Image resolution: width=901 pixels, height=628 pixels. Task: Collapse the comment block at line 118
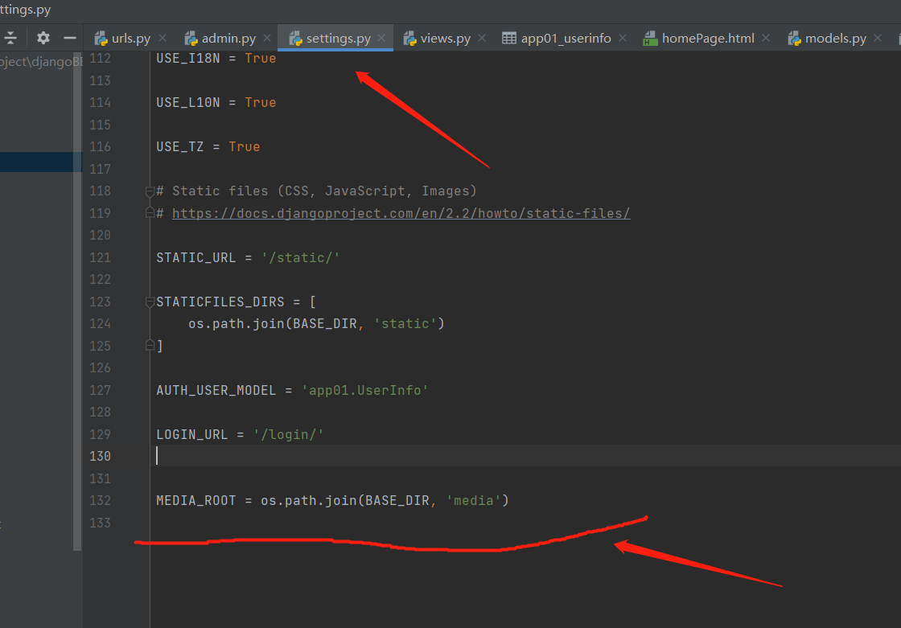[x=150, y=191]
